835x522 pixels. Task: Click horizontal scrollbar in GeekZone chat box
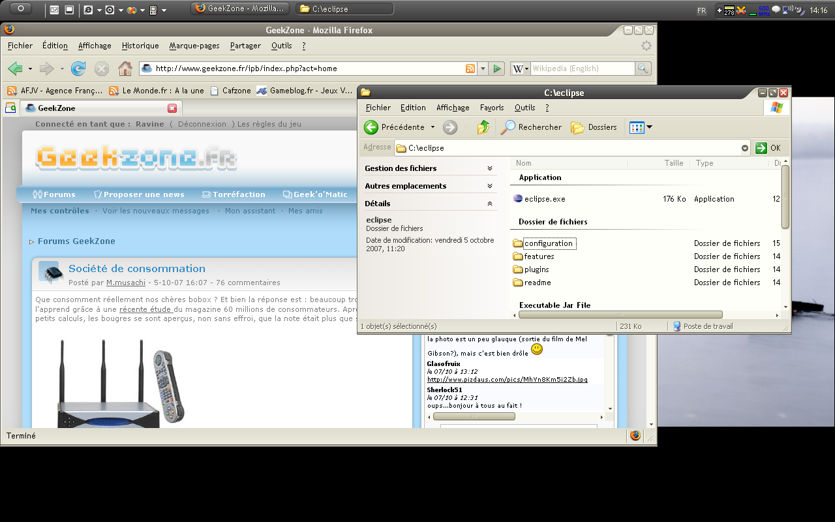click(x=474, y=416)
